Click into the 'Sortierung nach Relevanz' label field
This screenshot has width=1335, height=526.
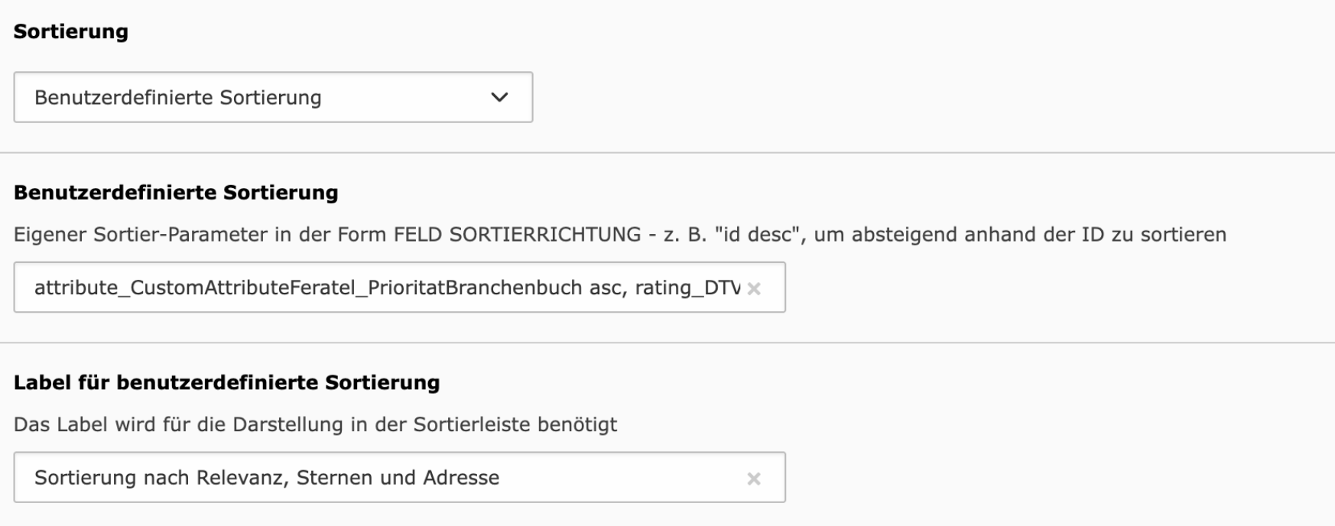click(x=399, y=477)
